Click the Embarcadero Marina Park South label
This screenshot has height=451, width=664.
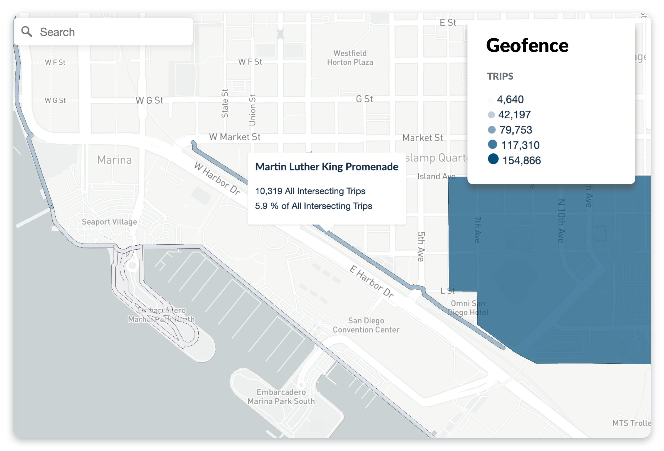tap(281, 396)
